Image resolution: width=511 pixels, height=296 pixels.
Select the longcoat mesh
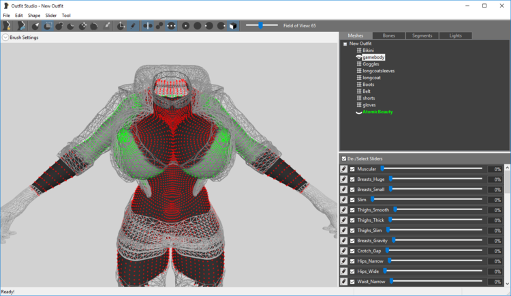pos(371,78)
